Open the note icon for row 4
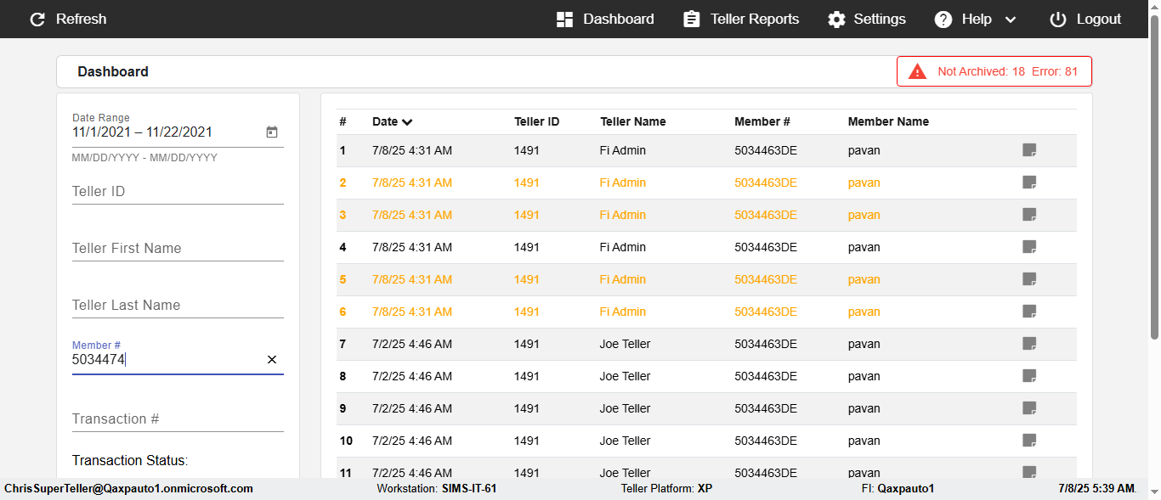Viewport: 1161px width, 500px height. [x=1029, y=247]
